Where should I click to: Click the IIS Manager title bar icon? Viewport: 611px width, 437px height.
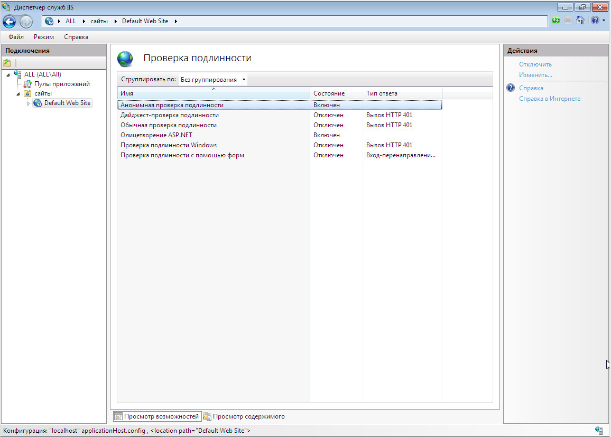(x=6, y=7)
